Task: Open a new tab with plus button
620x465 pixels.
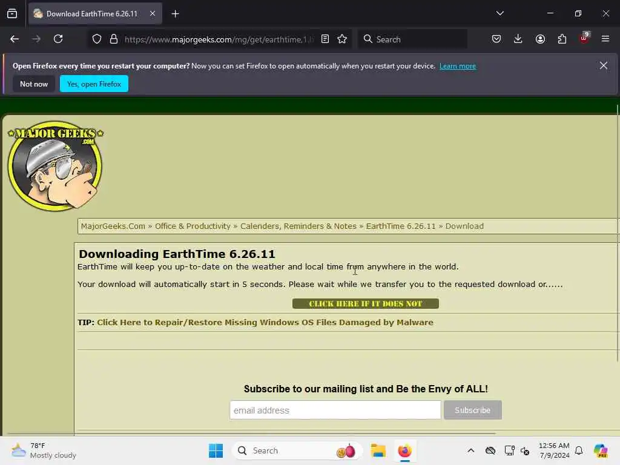Action: (175, 14)
